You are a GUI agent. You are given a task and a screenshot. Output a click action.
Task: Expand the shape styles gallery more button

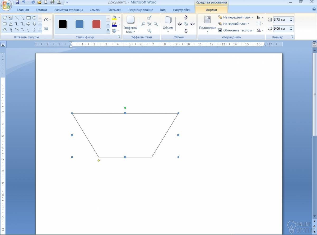(x=108, y=30)
